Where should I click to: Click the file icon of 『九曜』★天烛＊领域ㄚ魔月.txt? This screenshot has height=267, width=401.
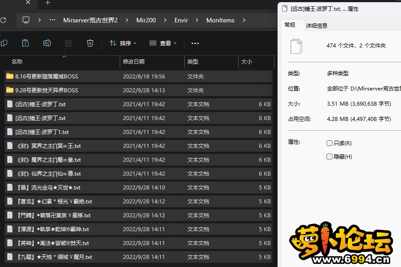point(10,257)
